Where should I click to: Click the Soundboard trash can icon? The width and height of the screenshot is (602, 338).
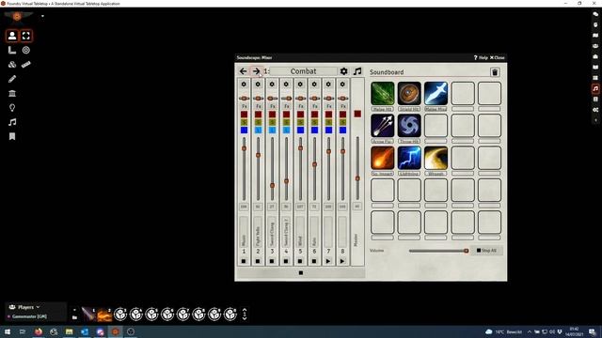pyautogui.click(x=495, y=72)
